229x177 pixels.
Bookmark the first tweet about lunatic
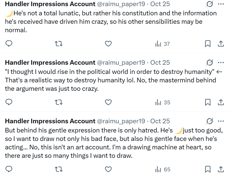[208, 44]
